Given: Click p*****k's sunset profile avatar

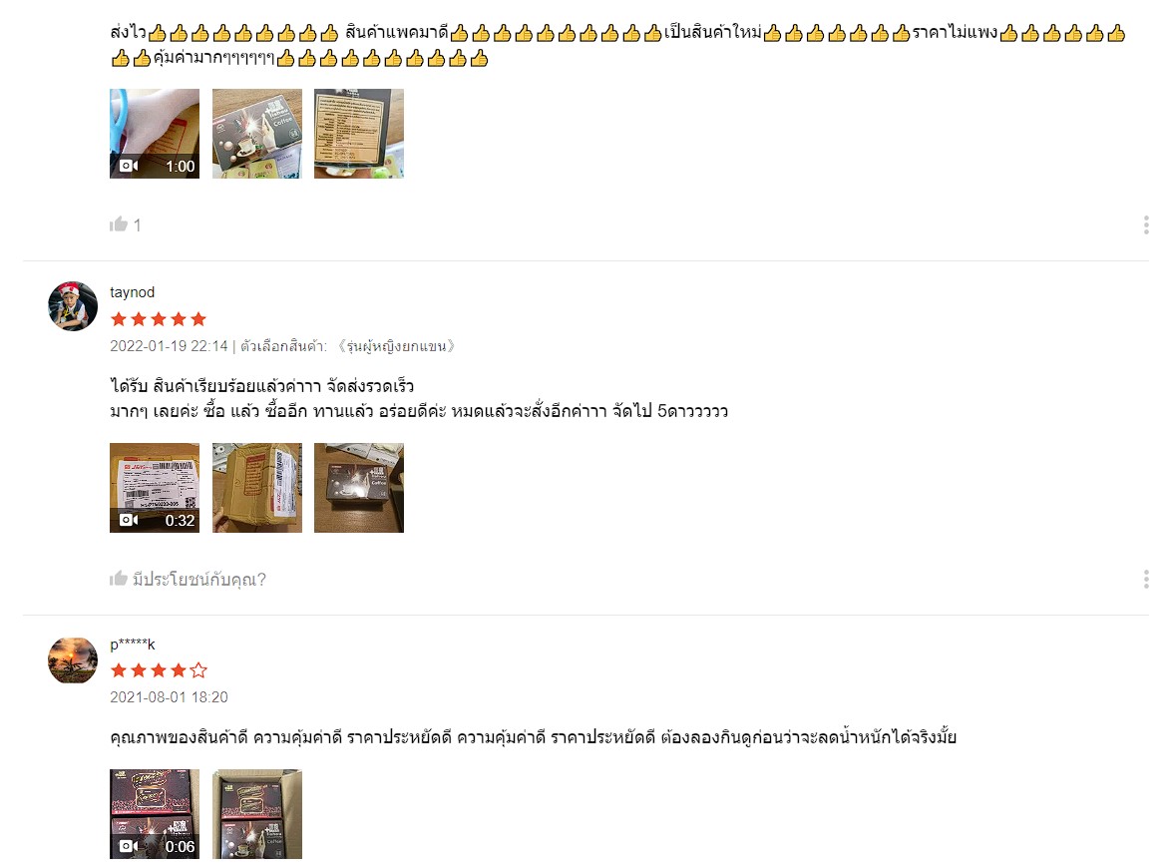Looking at the screenshot, I should (73, 659).
